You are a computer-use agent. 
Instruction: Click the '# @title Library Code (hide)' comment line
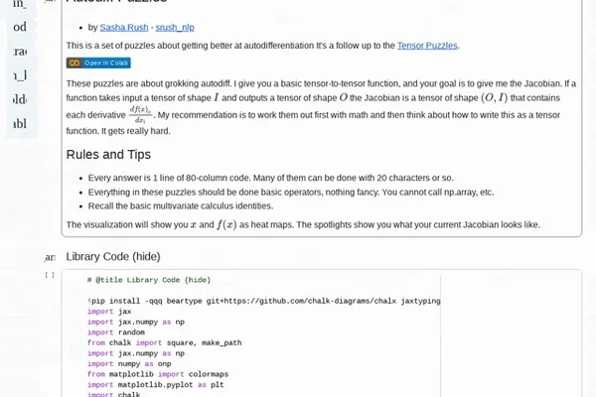(149, 280)
